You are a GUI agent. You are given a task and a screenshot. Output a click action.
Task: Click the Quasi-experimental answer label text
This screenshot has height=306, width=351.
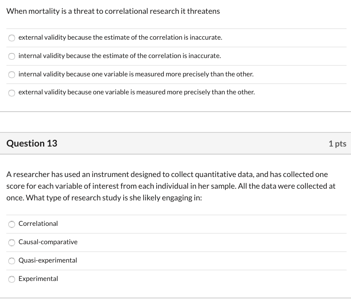(47, 260)
